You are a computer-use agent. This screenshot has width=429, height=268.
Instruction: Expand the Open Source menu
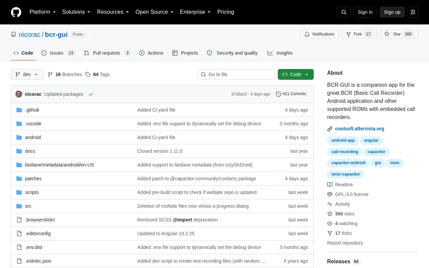coord(155,12)
